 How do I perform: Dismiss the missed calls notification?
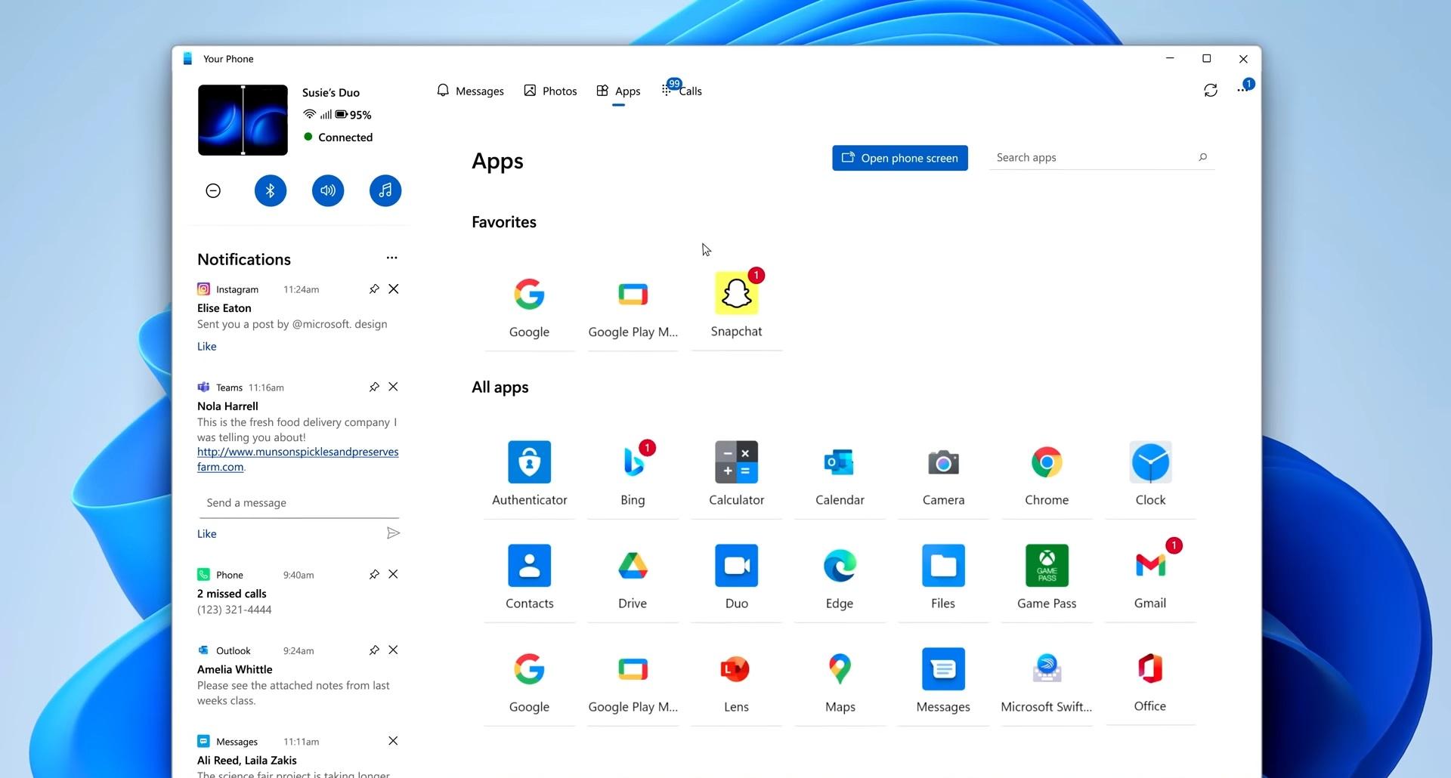tap(393, 574)
